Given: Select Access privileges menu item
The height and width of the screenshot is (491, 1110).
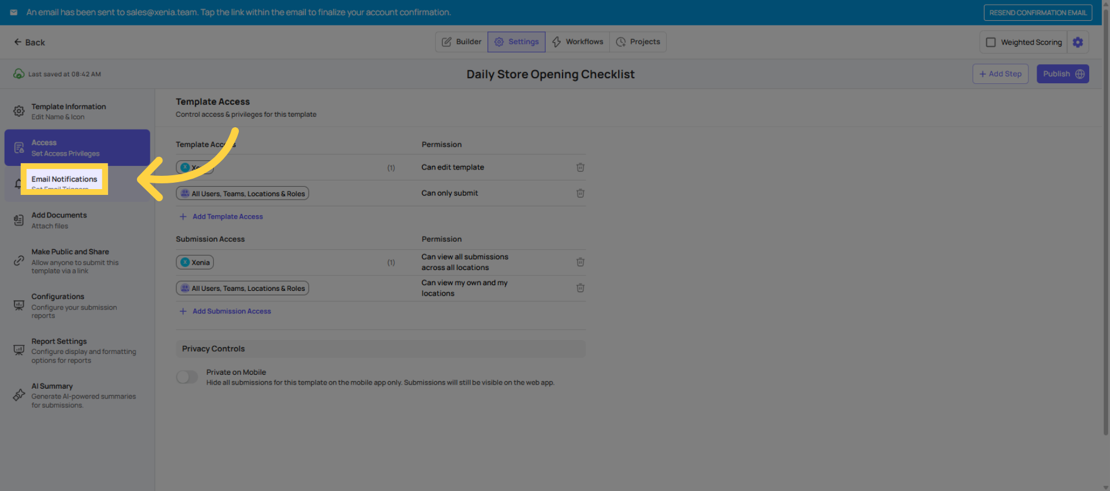Looking at the screenshot, I should [77, 147].
